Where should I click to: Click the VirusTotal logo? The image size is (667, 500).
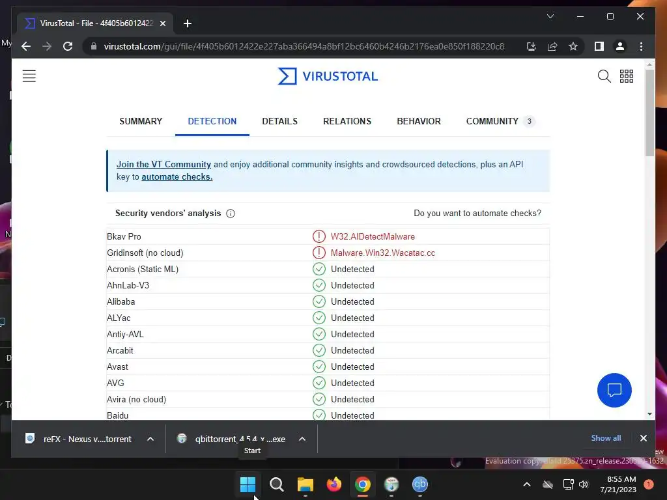point(328,76)
